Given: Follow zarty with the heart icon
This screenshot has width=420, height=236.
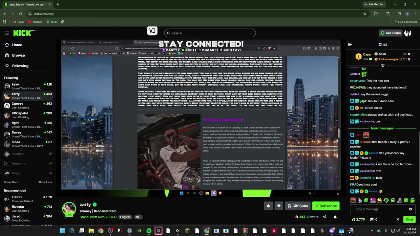Looking at the screenshot, I should (x=279, y=206).
